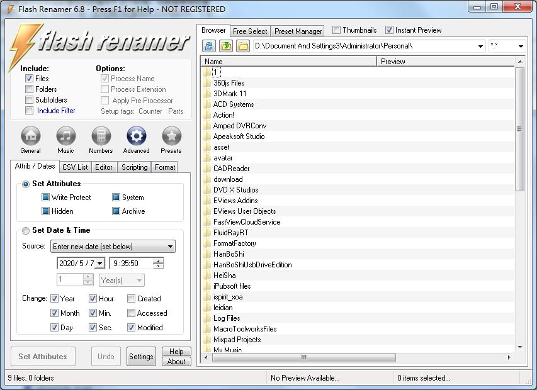Click the browse for folder icon
The width and height of the screenshot is (537, 390).
click(x=242, y=47)
